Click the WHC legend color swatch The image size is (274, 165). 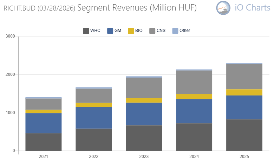(86, 31)
